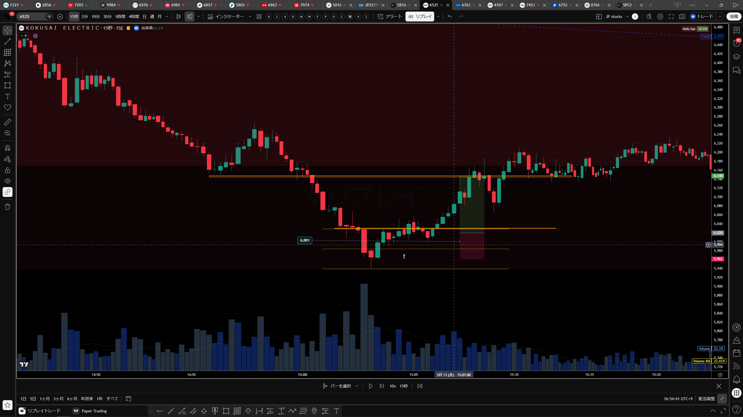
Task: Select the ruler measure tool
Action: tap(8, 122)
